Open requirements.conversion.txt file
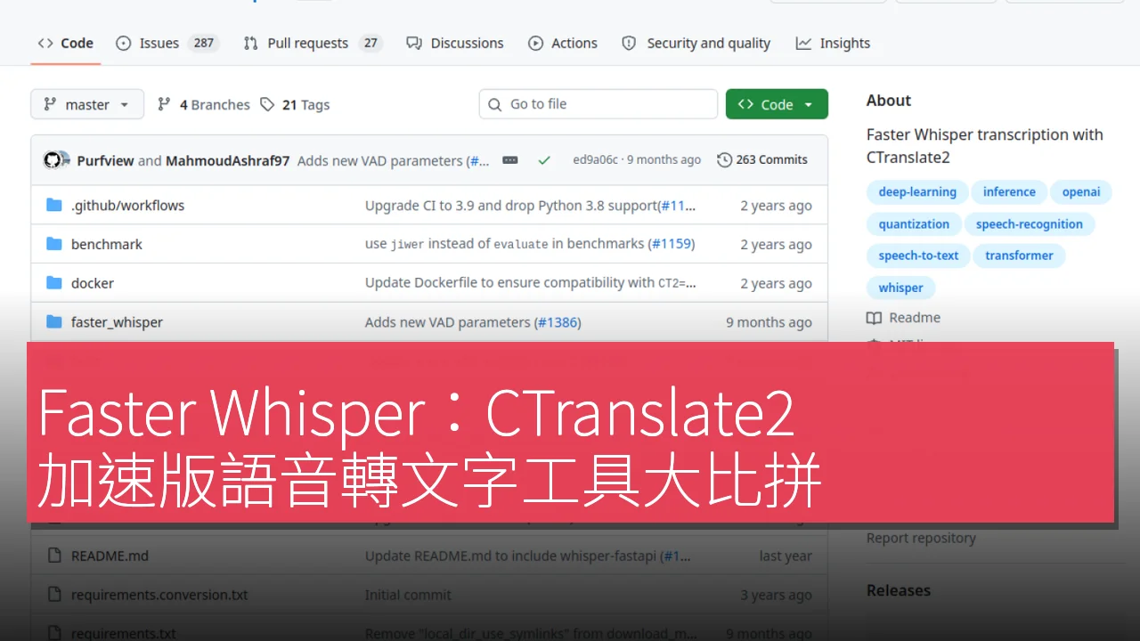The width and height of the screenshot is (1140, 641). pos(159,595)
